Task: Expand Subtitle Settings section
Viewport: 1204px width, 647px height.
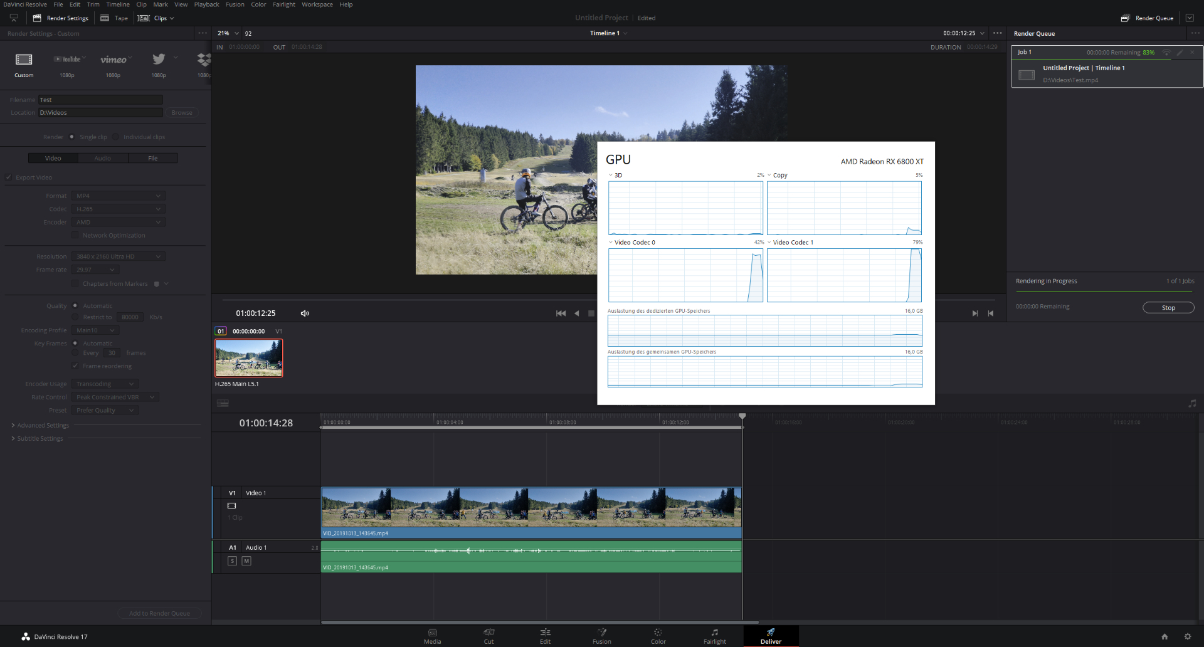Action: click(x=38, y=438)
